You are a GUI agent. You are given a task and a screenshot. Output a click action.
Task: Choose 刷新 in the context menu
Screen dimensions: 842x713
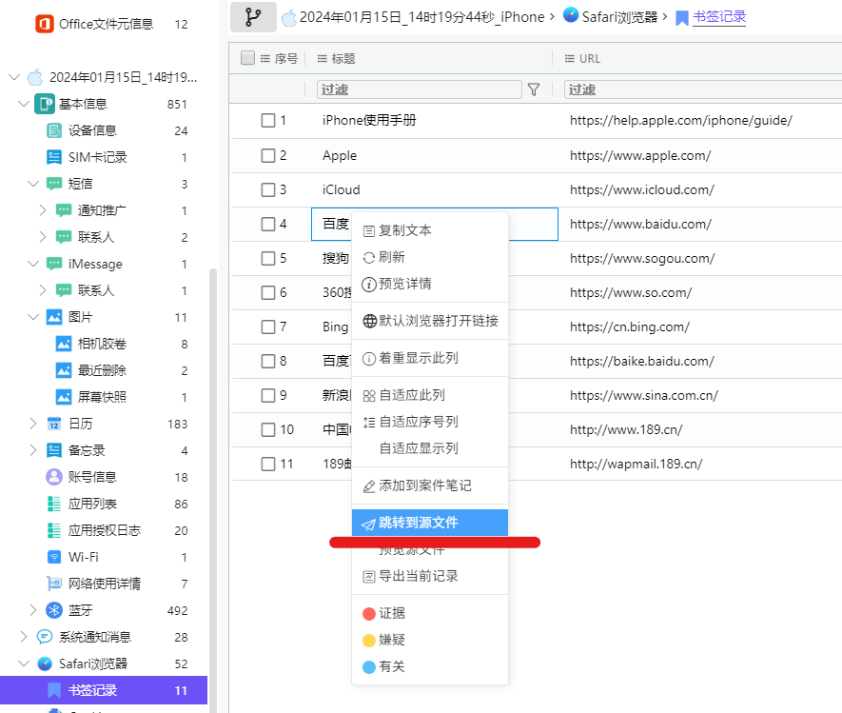[430, 257]
